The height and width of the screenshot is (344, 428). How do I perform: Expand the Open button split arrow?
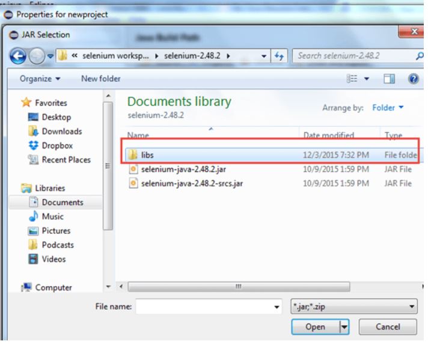pyautogui.click(x=344, y=327)
